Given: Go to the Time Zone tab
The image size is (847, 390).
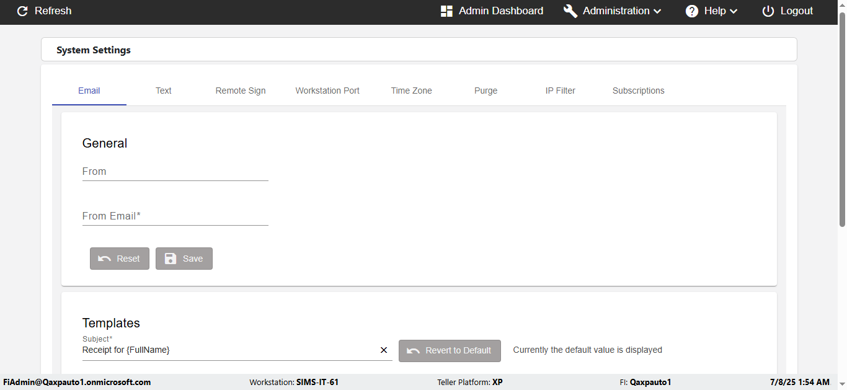Looking at the screenshot, I should pos(411,91).
